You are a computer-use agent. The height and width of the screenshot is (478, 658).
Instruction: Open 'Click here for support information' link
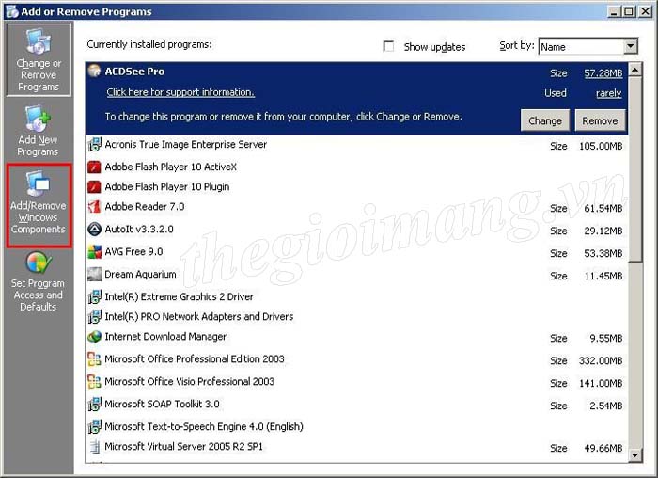tap(180, 92)
